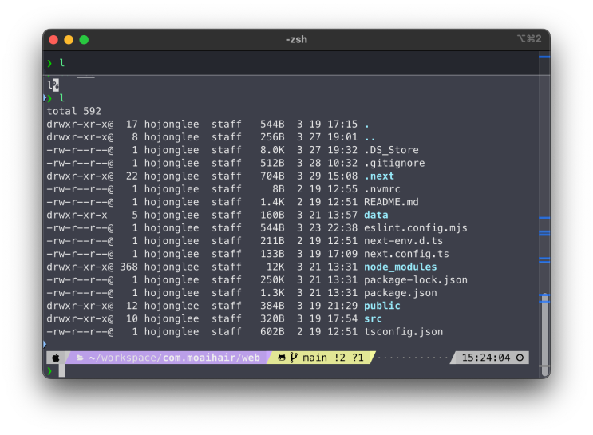Click the .DS_Store file name
The image size is (593, 435).
tap(391, 150)
